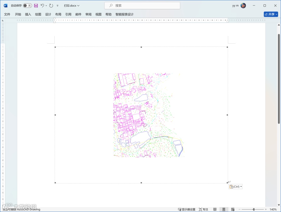Click the Redo icon

(x=51, y=5)
